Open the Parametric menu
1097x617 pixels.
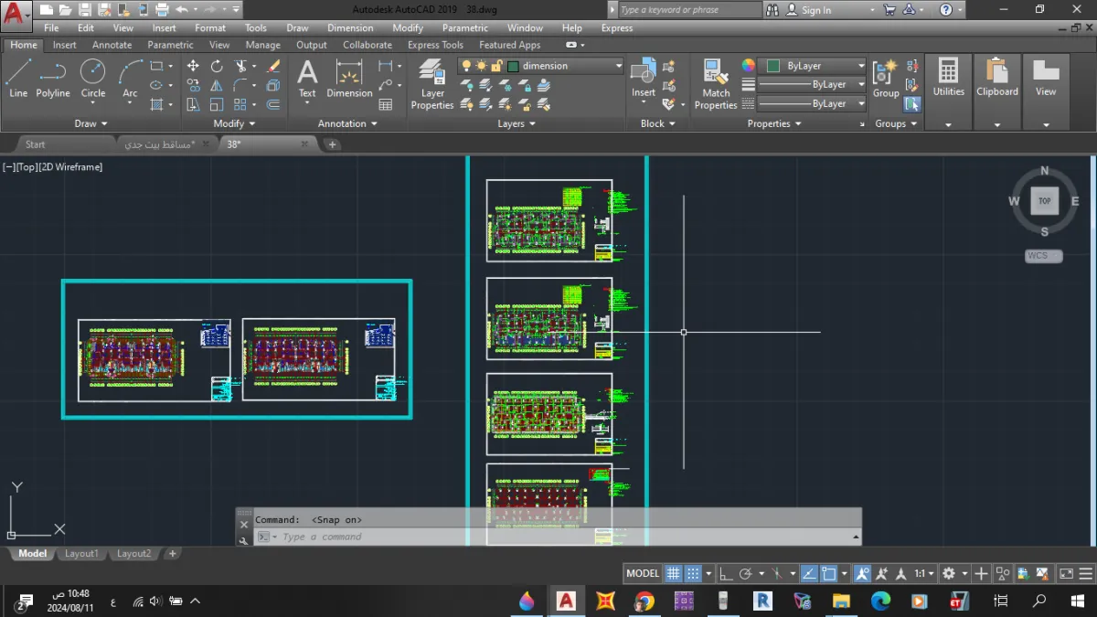coord(464,27)
